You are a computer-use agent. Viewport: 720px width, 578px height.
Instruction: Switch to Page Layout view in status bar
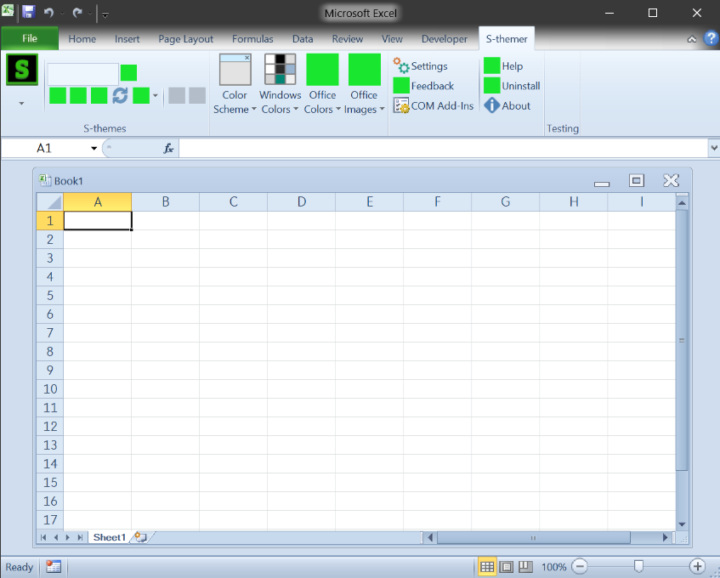(506, 567)
